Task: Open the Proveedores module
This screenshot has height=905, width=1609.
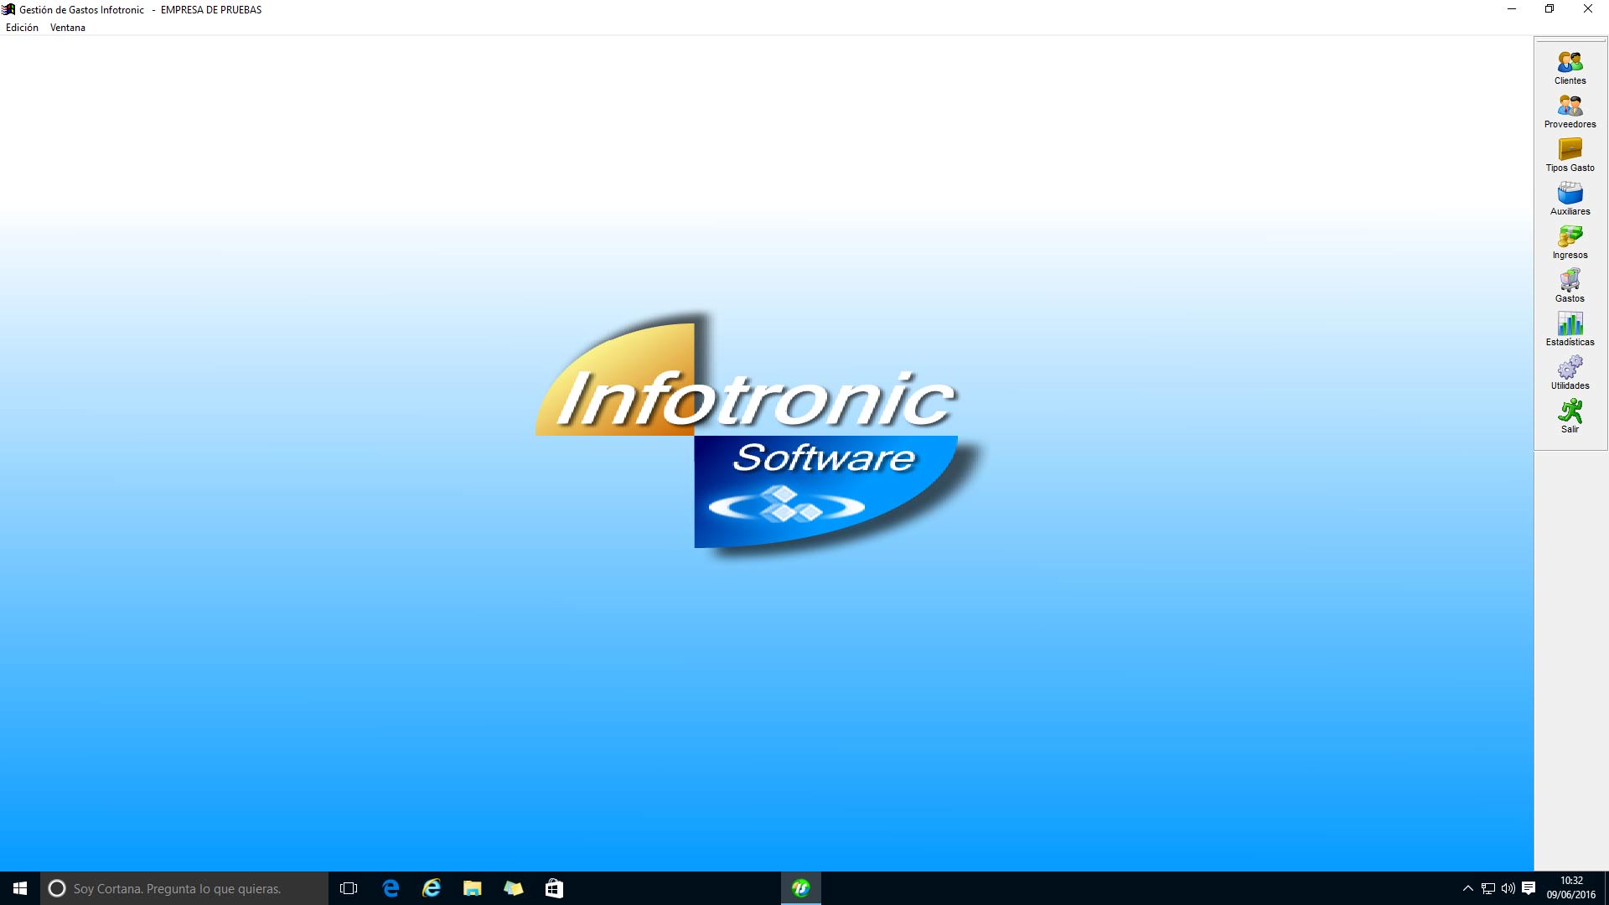Action: pyautogui.click(x=1570, y=111)
